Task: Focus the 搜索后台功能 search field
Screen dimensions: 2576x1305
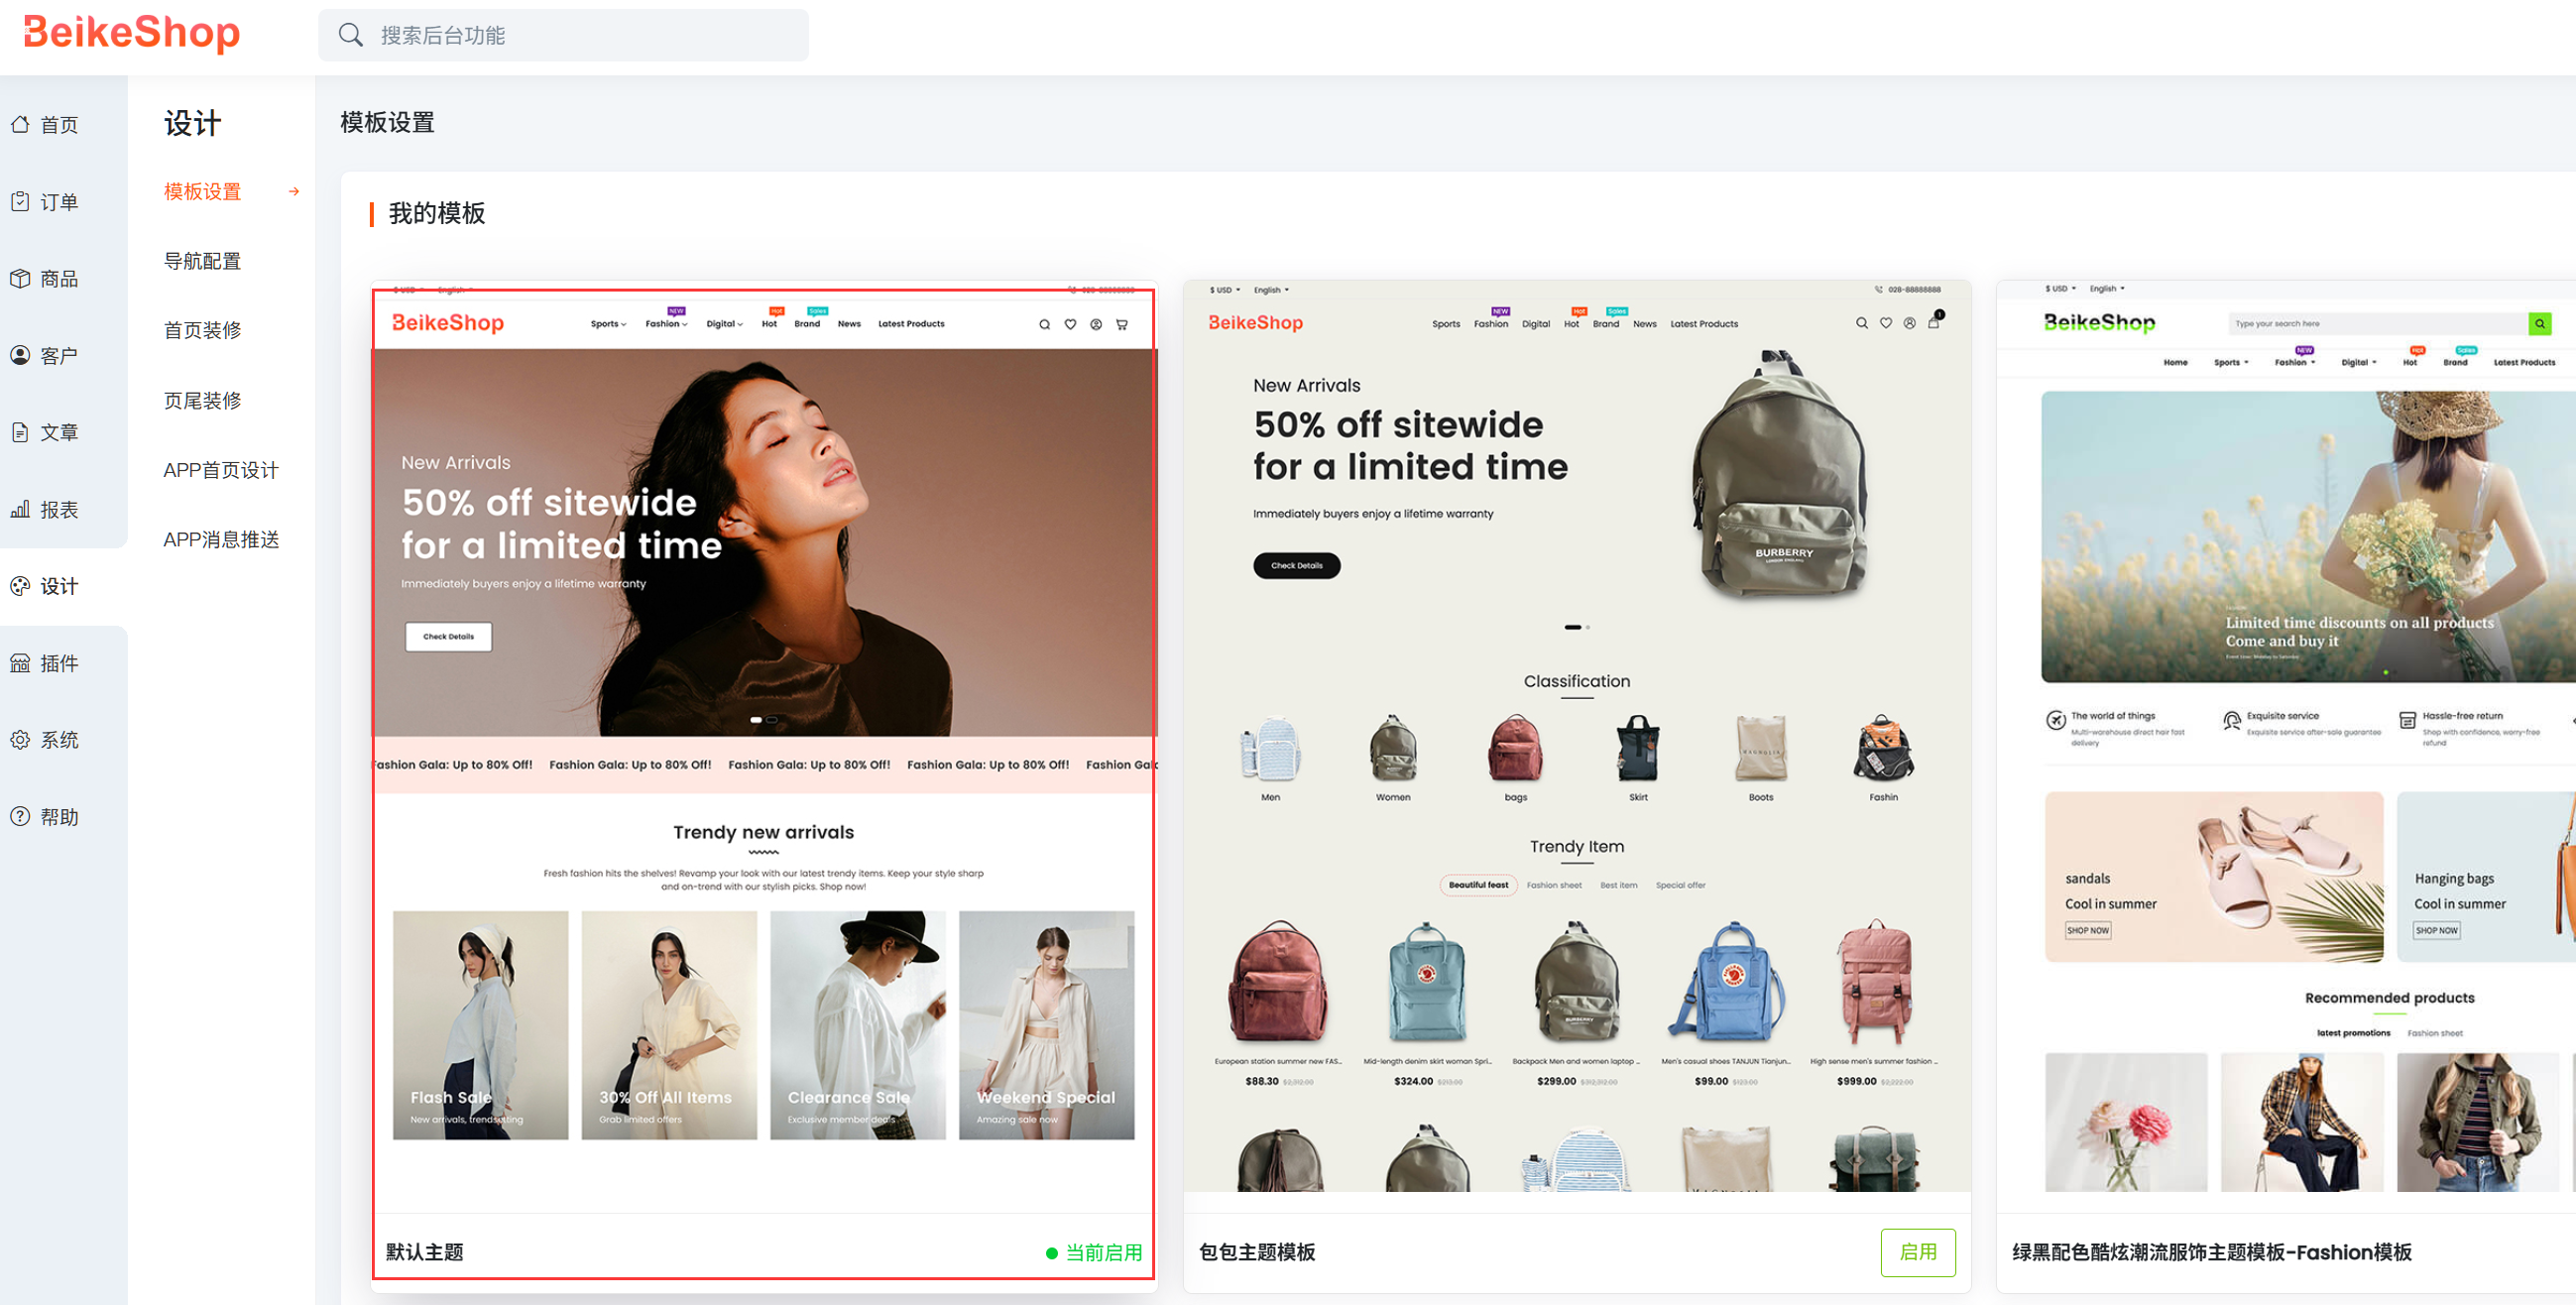Action: [x=580, y=35]
